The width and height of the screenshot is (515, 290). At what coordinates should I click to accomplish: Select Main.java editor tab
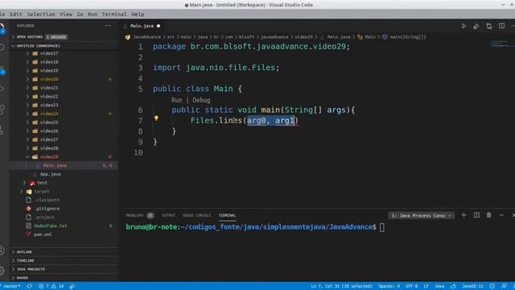point(142,26)
